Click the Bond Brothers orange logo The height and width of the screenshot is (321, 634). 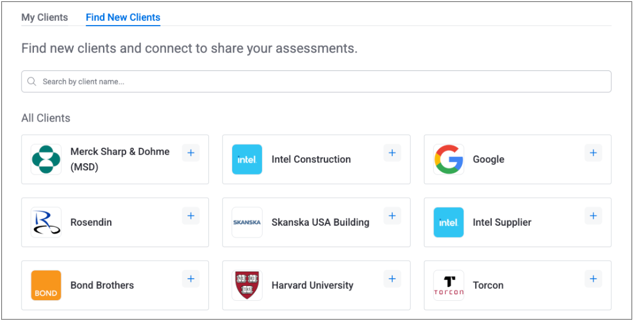pyautogui.click(x=46, y=285)
